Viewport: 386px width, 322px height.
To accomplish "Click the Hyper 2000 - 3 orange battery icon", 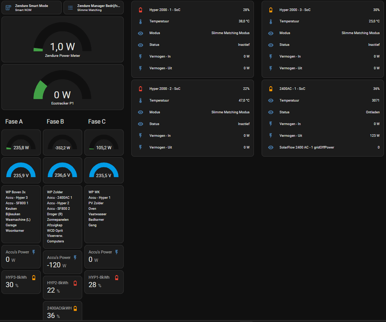I will tap(271, 10).
